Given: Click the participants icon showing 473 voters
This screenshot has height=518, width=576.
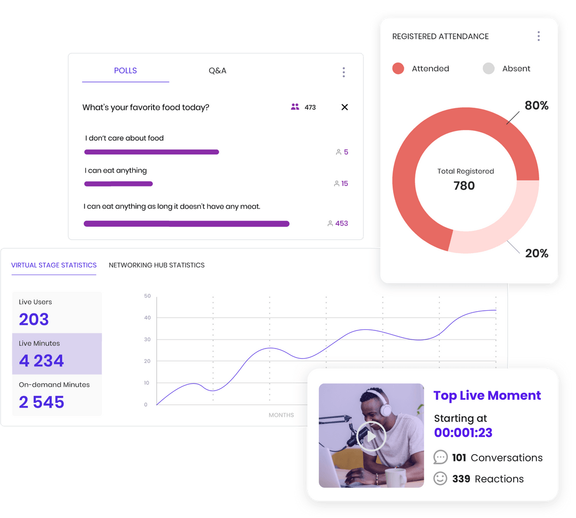Looking at the screenshot, I should [295, 107].
